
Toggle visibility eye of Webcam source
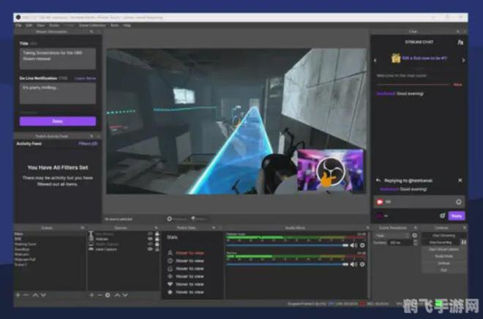(x=150, y=239)
